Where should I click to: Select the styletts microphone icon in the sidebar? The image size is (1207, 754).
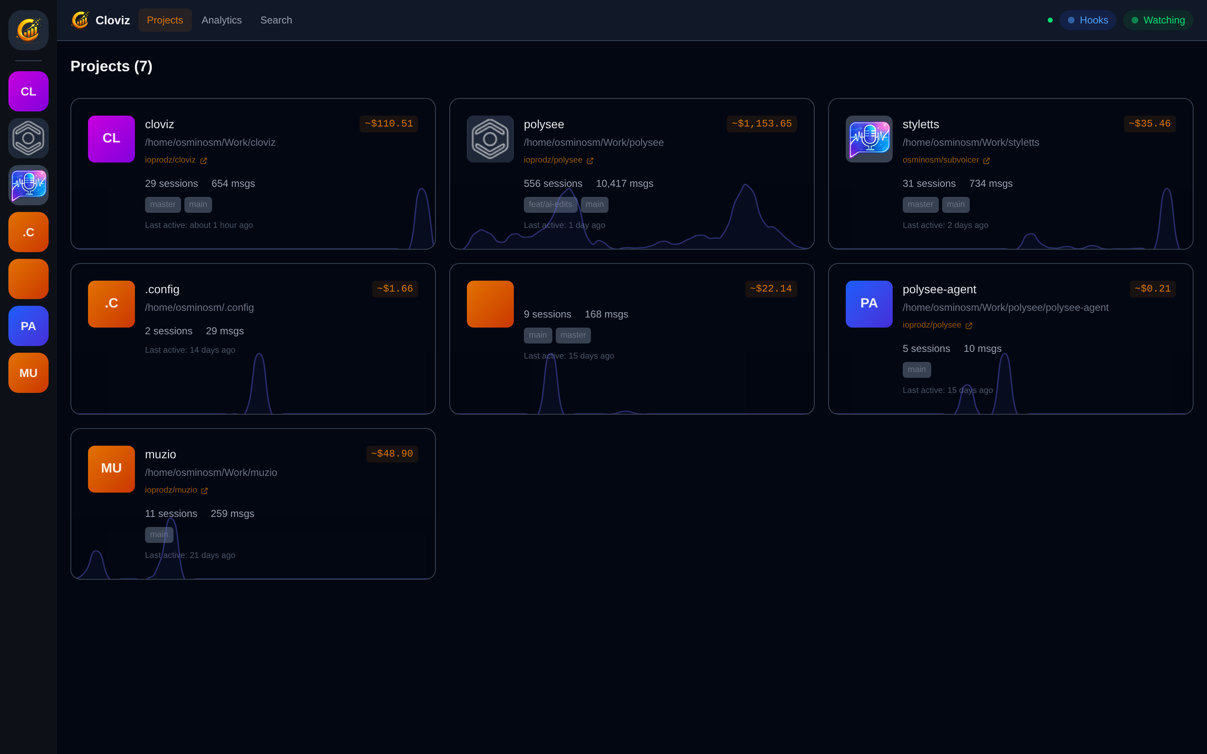click(28, 185)
